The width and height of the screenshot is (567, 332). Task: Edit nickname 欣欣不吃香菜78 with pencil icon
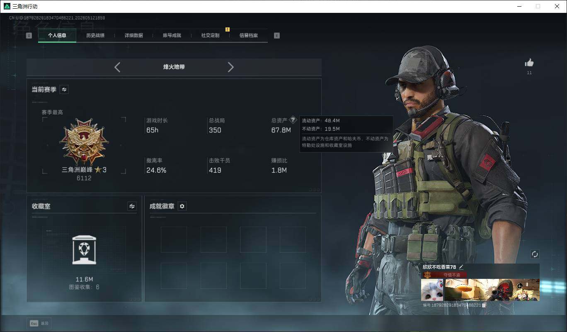[461, 267]
